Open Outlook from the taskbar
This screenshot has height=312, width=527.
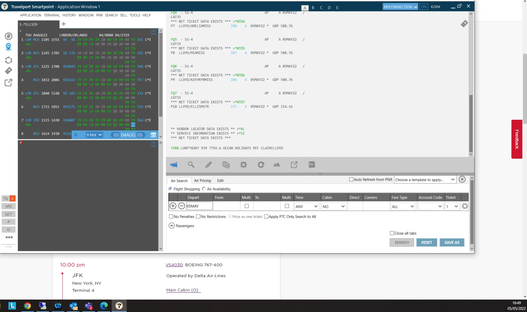(73, 306)
